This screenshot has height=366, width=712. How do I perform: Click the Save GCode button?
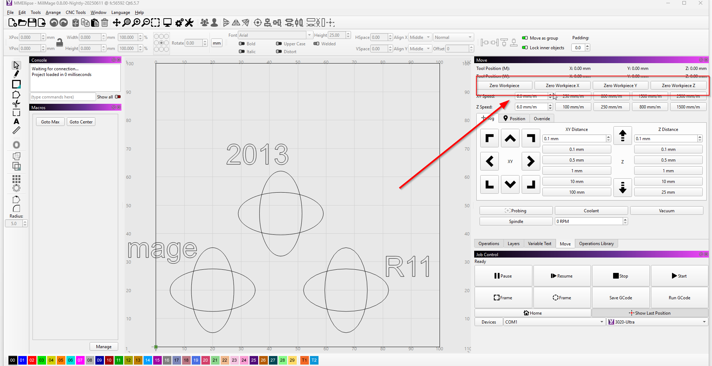621,298
